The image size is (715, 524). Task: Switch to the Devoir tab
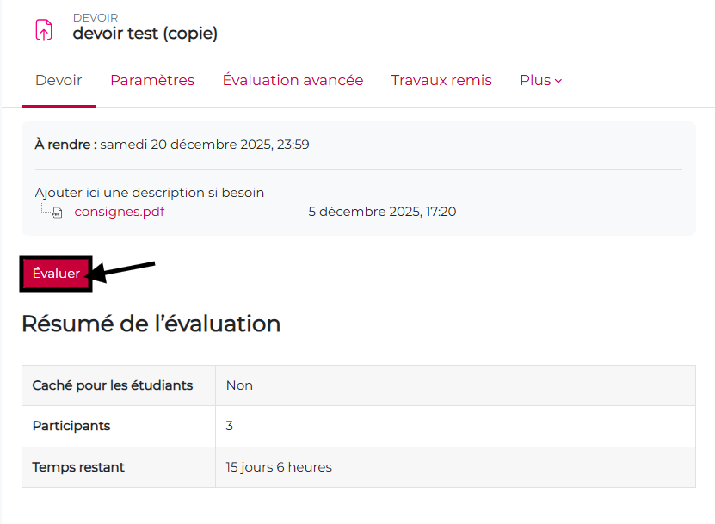(x=59, y=80)
